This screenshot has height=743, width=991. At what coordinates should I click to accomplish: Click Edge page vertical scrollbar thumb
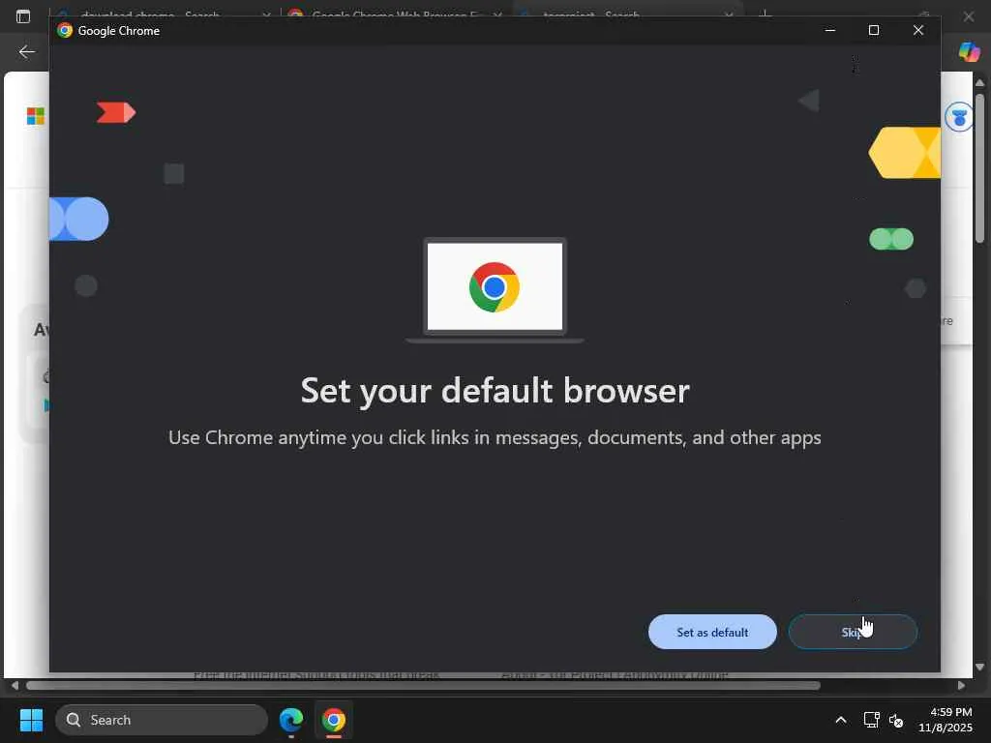979,168
